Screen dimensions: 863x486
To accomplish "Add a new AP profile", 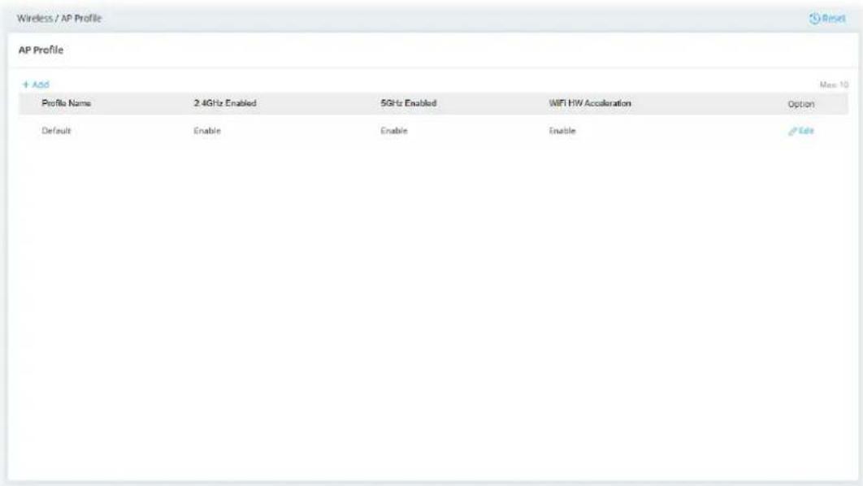I will click(36, 85).
